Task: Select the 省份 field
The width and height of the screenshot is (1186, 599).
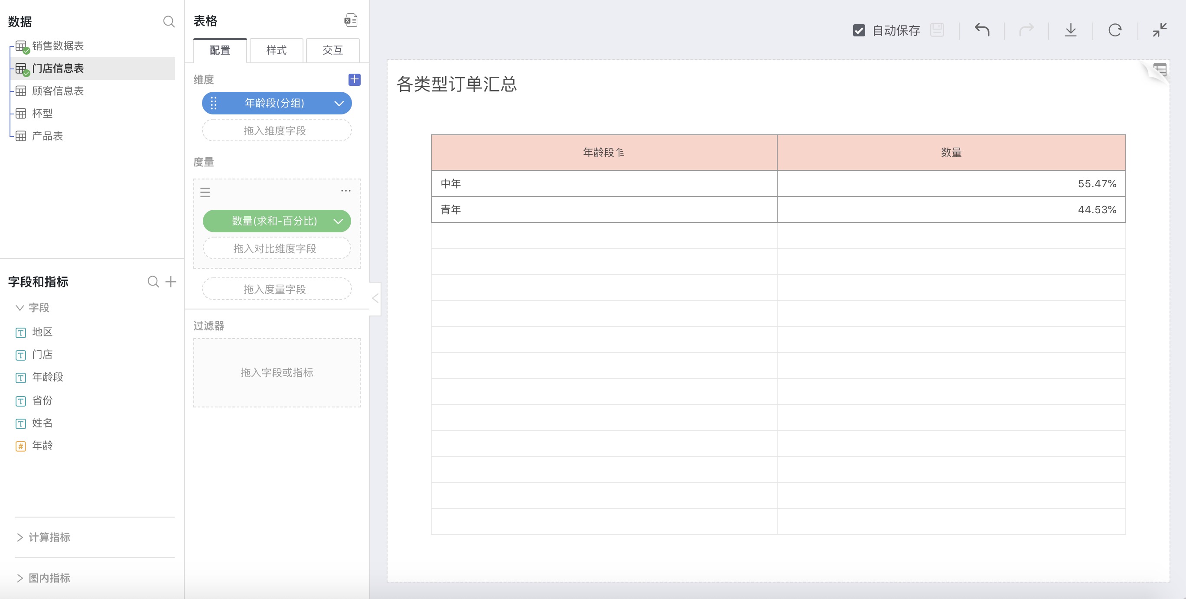Action: pyautogui.click(x=42, y=400)
